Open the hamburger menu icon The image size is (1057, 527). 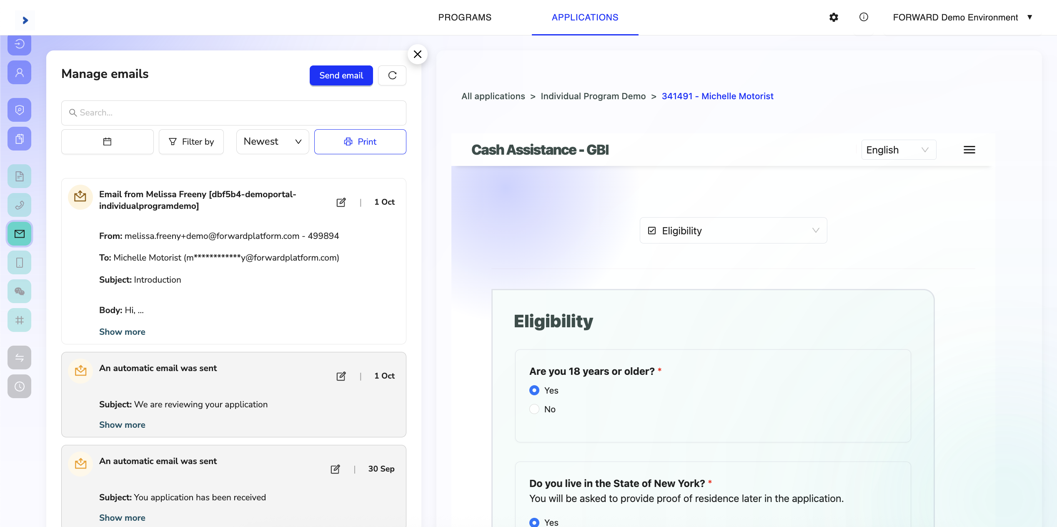(x=969, y=150)
